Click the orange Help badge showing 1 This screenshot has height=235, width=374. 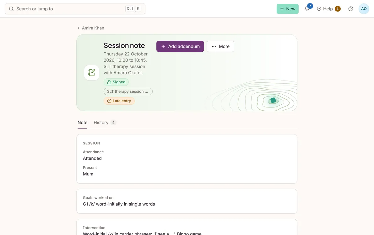pos(338,9)
